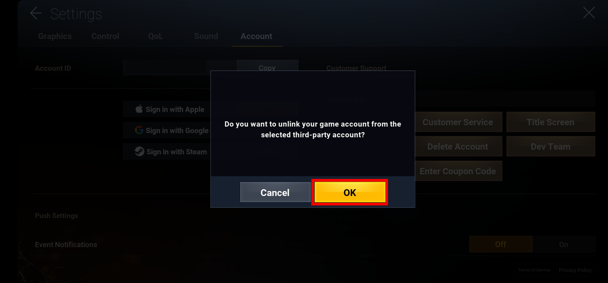Open the Sound settings tab
This screenshot has width=608, height=283.
(x=206, y=36)
